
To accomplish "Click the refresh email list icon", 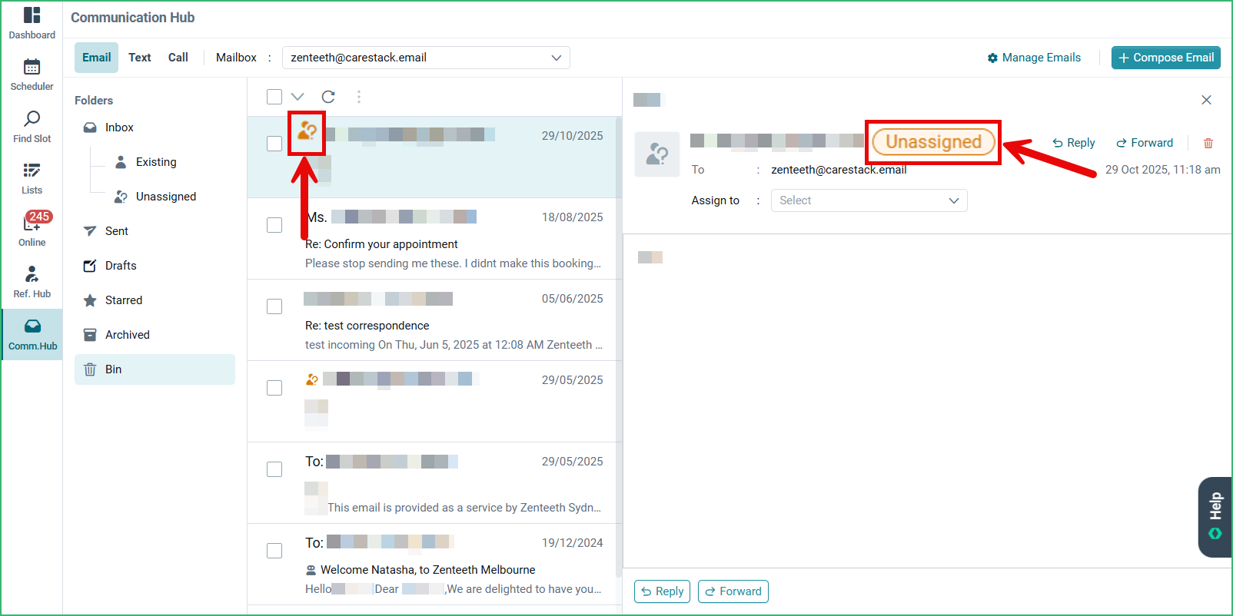I will [328, 97].
